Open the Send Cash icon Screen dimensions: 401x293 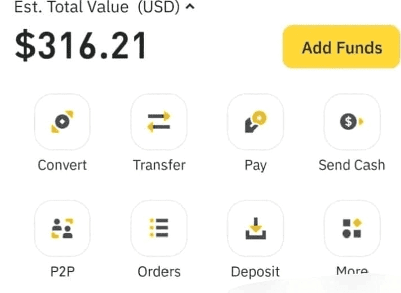(352, 122)
